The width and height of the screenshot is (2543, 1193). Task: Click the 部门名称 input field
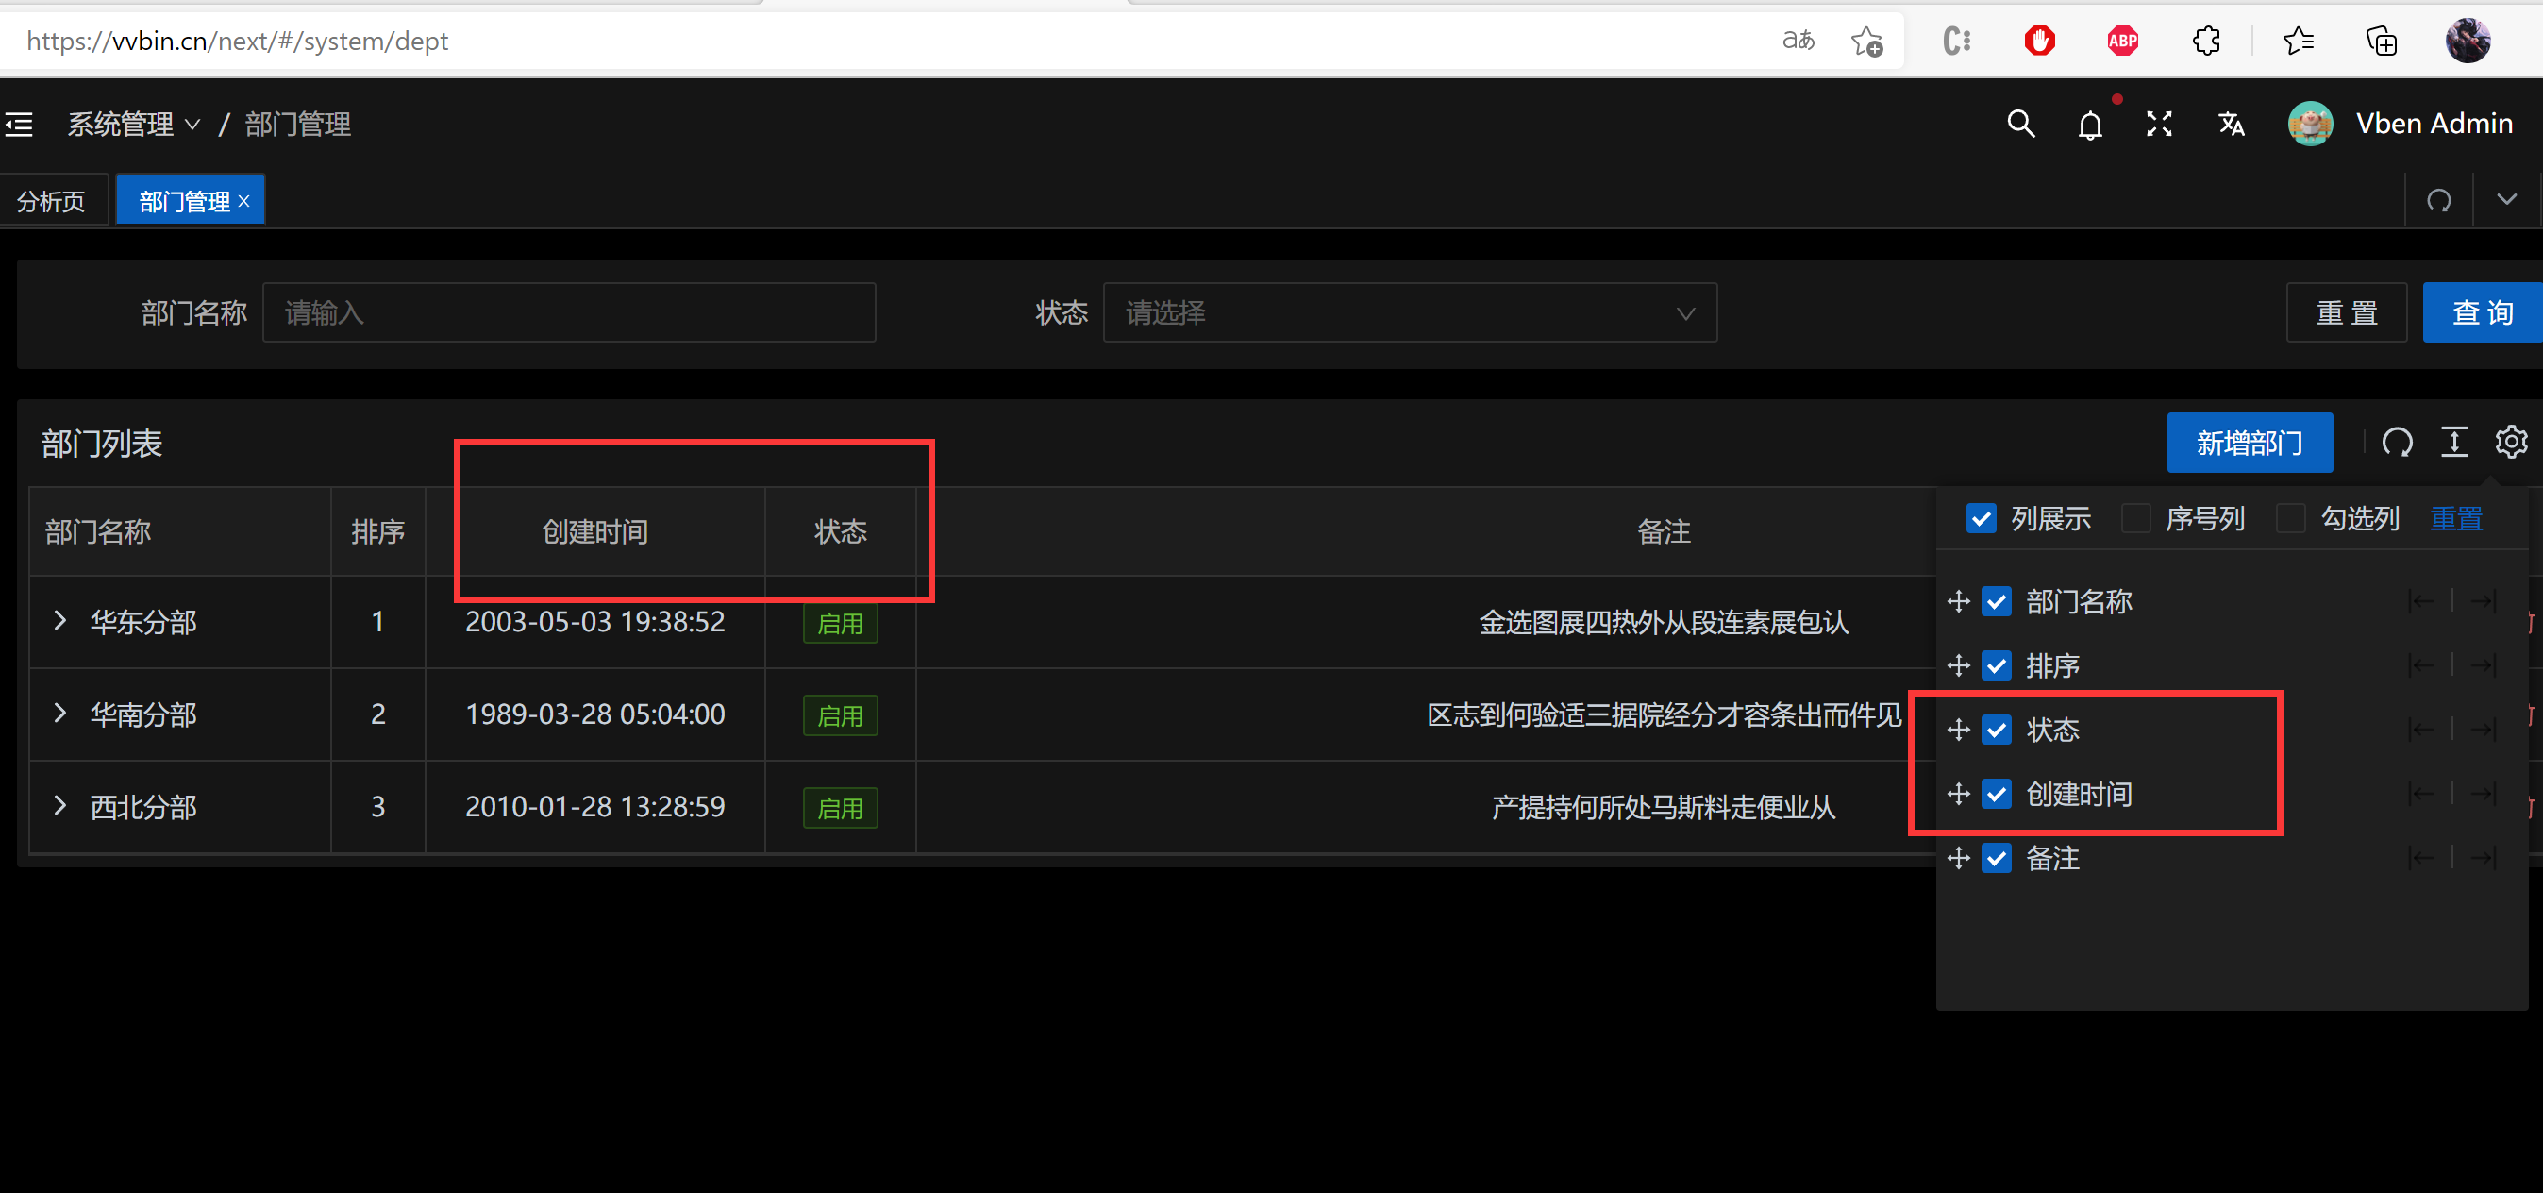pos(569,312)
